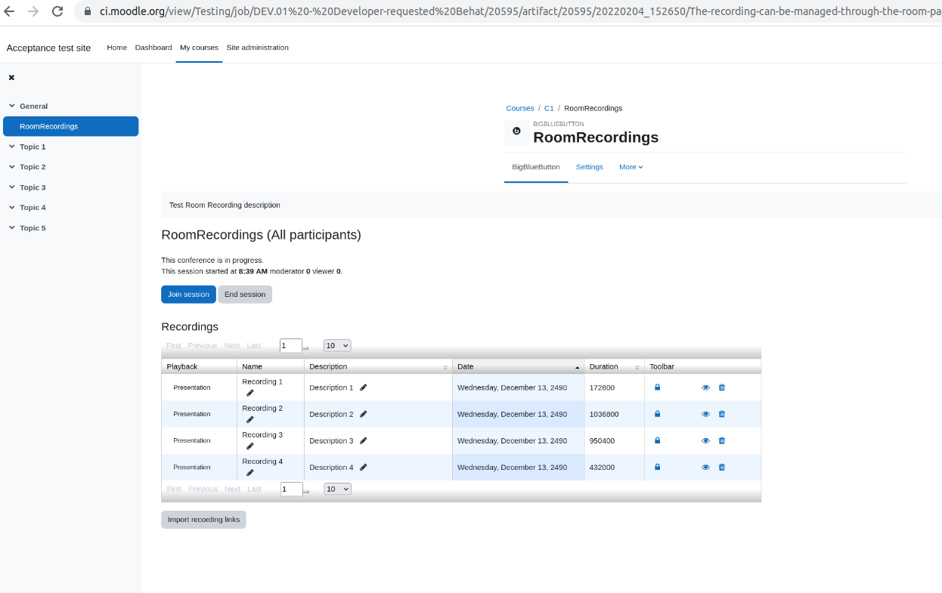Viewport: 942px width, 593px height.
Task: Toggle visibility of Recording 1
Action: pos(705,388)
